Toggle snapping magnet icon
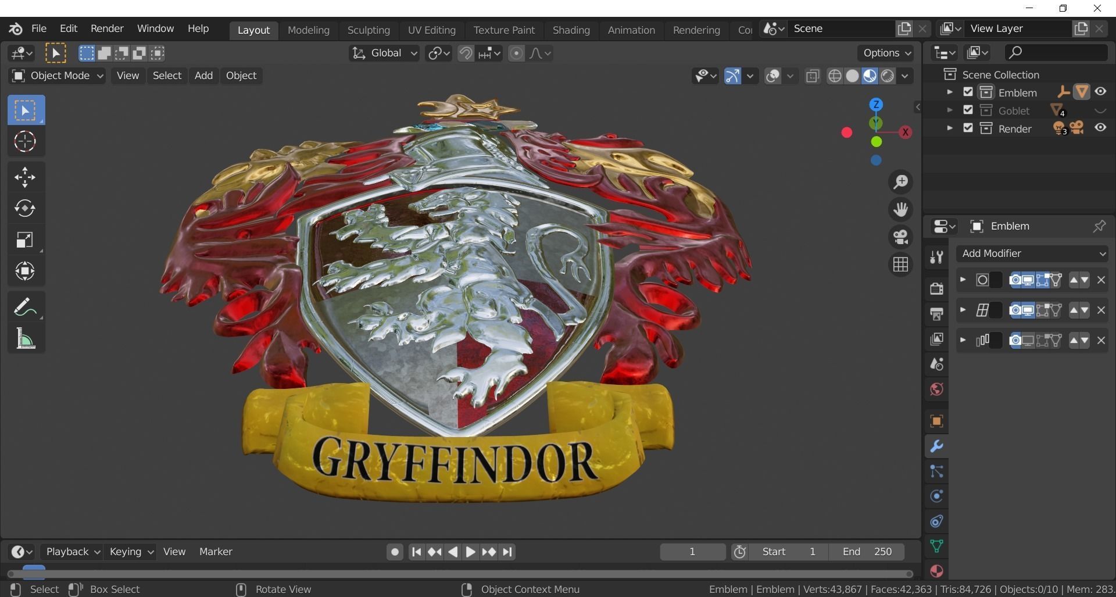This screenshot has width=1116, height=597. (x=466, y=53)
